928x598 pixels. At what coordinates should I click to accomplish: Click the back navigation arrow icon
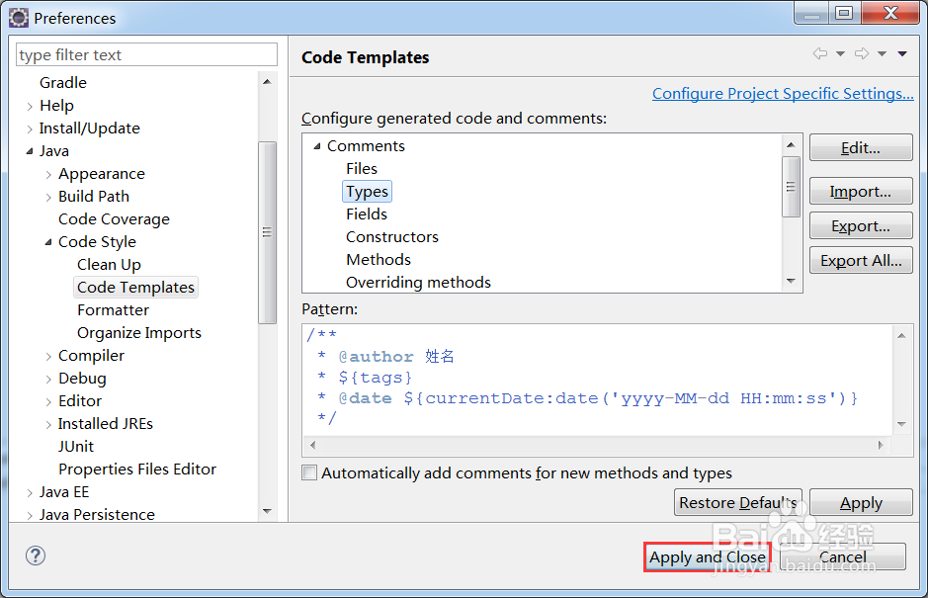tap(819, 54)
